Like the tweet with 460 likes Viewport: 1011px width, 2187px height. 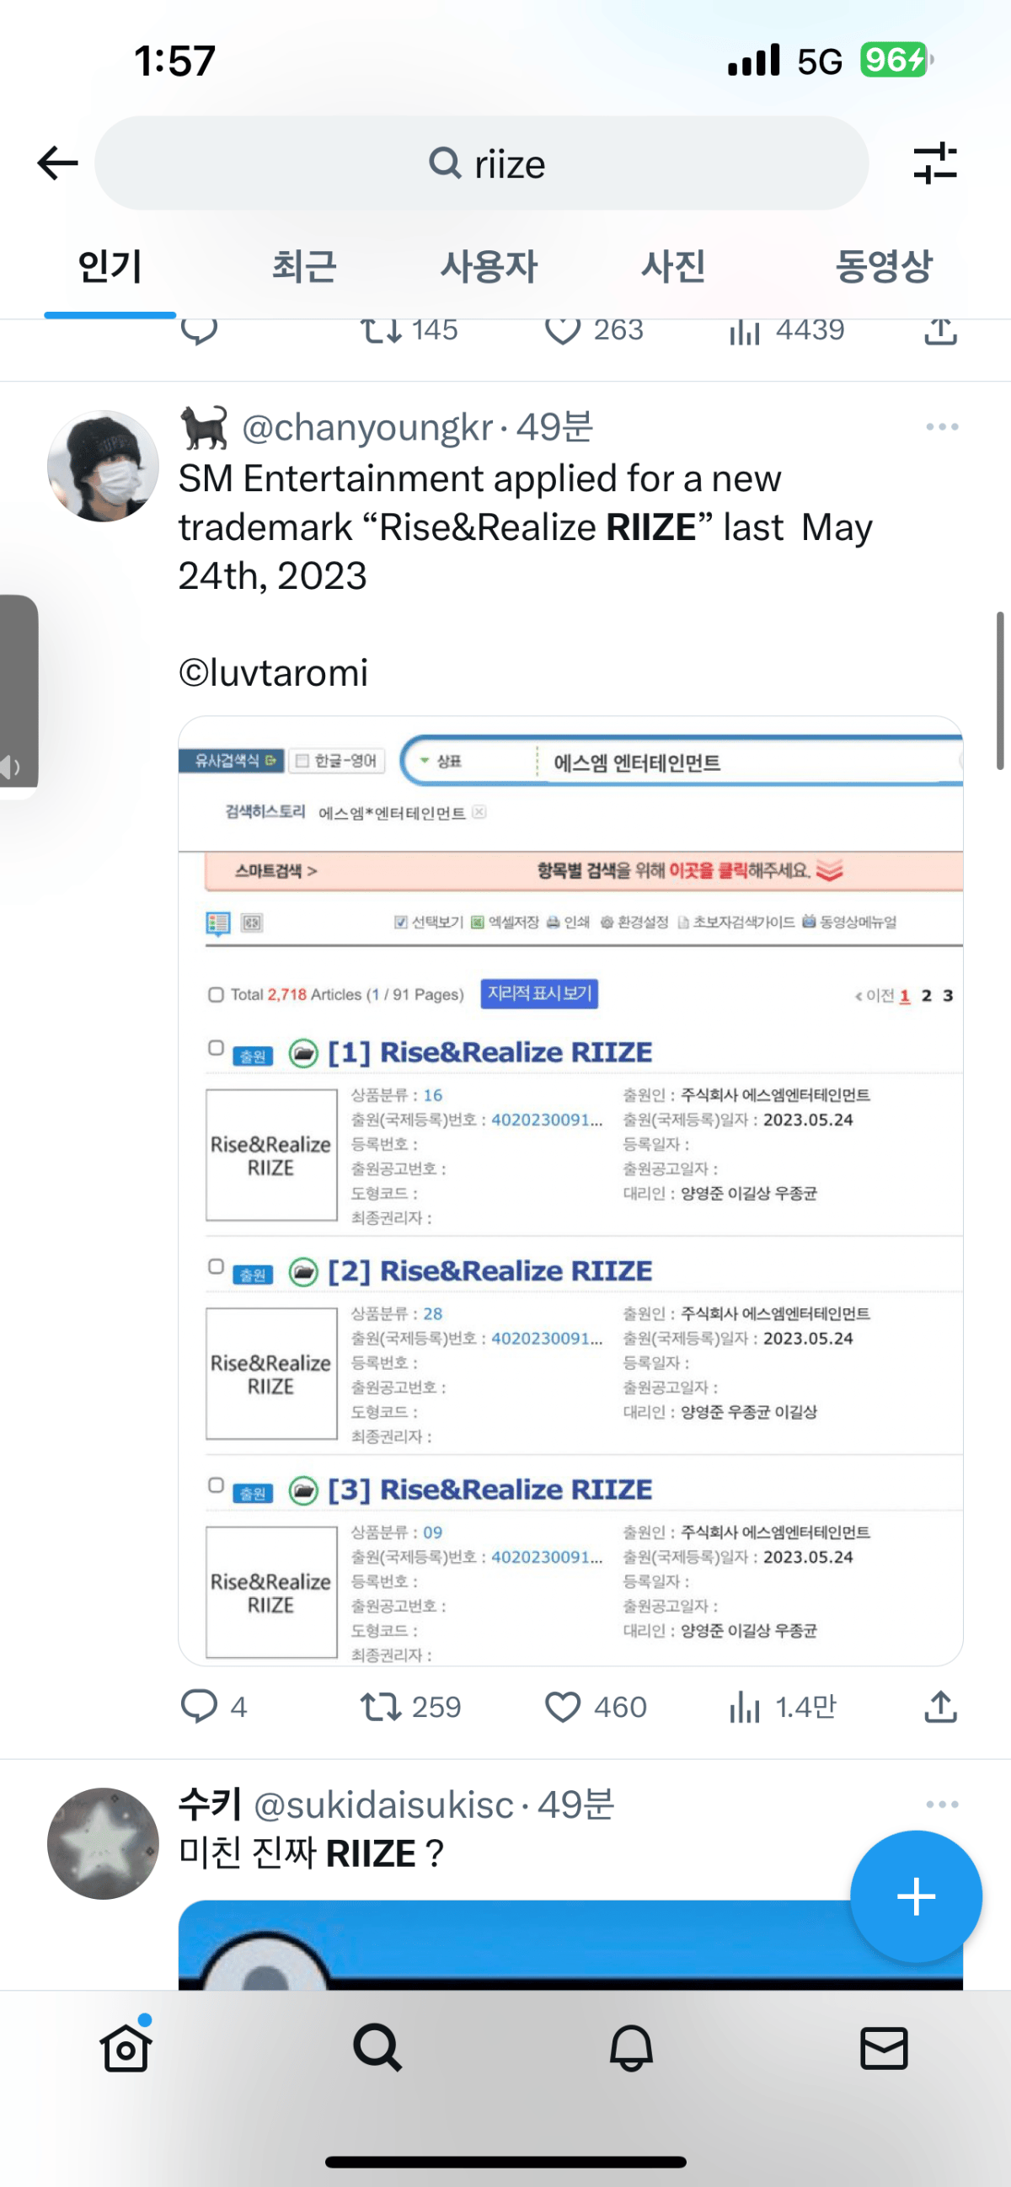pyautogui.click(x=596, y=1707)
